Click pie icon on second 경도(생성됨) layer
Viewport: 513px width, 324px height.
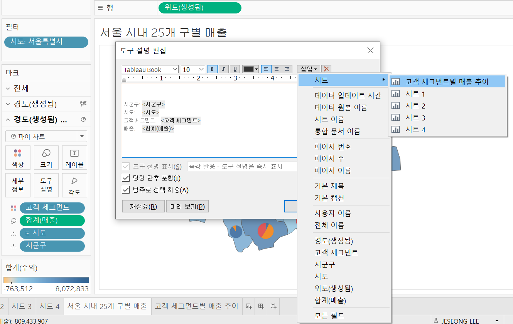pyautogui.click(x=83, y=120)
